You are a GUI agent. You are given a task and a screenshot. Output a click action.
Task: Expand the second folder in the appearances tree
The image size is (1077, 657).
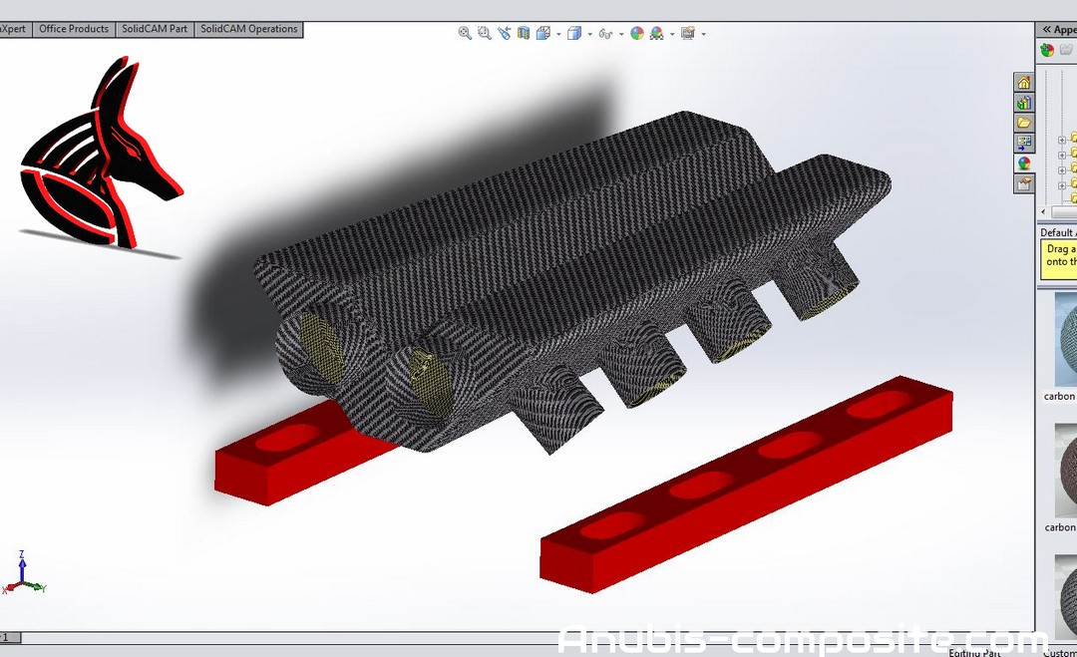1062,156
